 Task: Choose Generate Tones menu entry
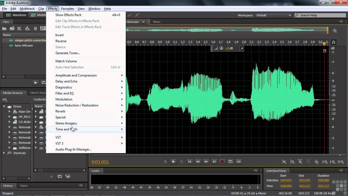click(86, 53)
